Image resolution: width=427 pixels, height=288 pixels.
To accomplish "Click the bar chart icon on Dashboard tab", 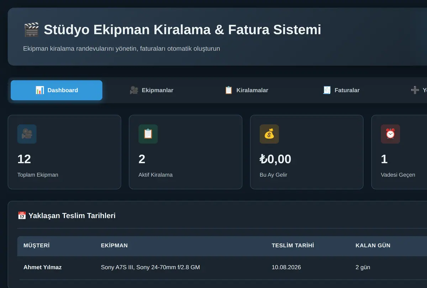I will (40, 90).
